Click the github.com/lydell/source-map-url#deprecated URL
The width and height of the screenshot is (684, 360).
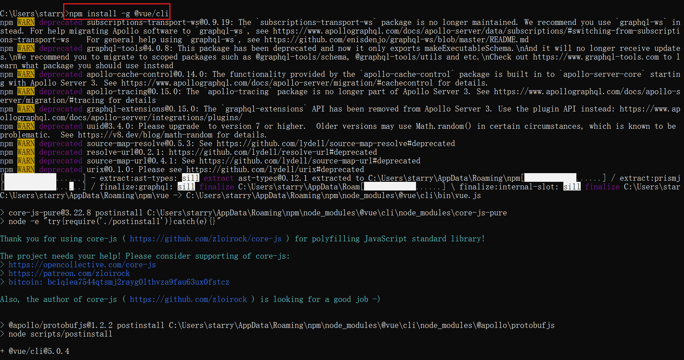pyautogui.click(x=309, y=161)
